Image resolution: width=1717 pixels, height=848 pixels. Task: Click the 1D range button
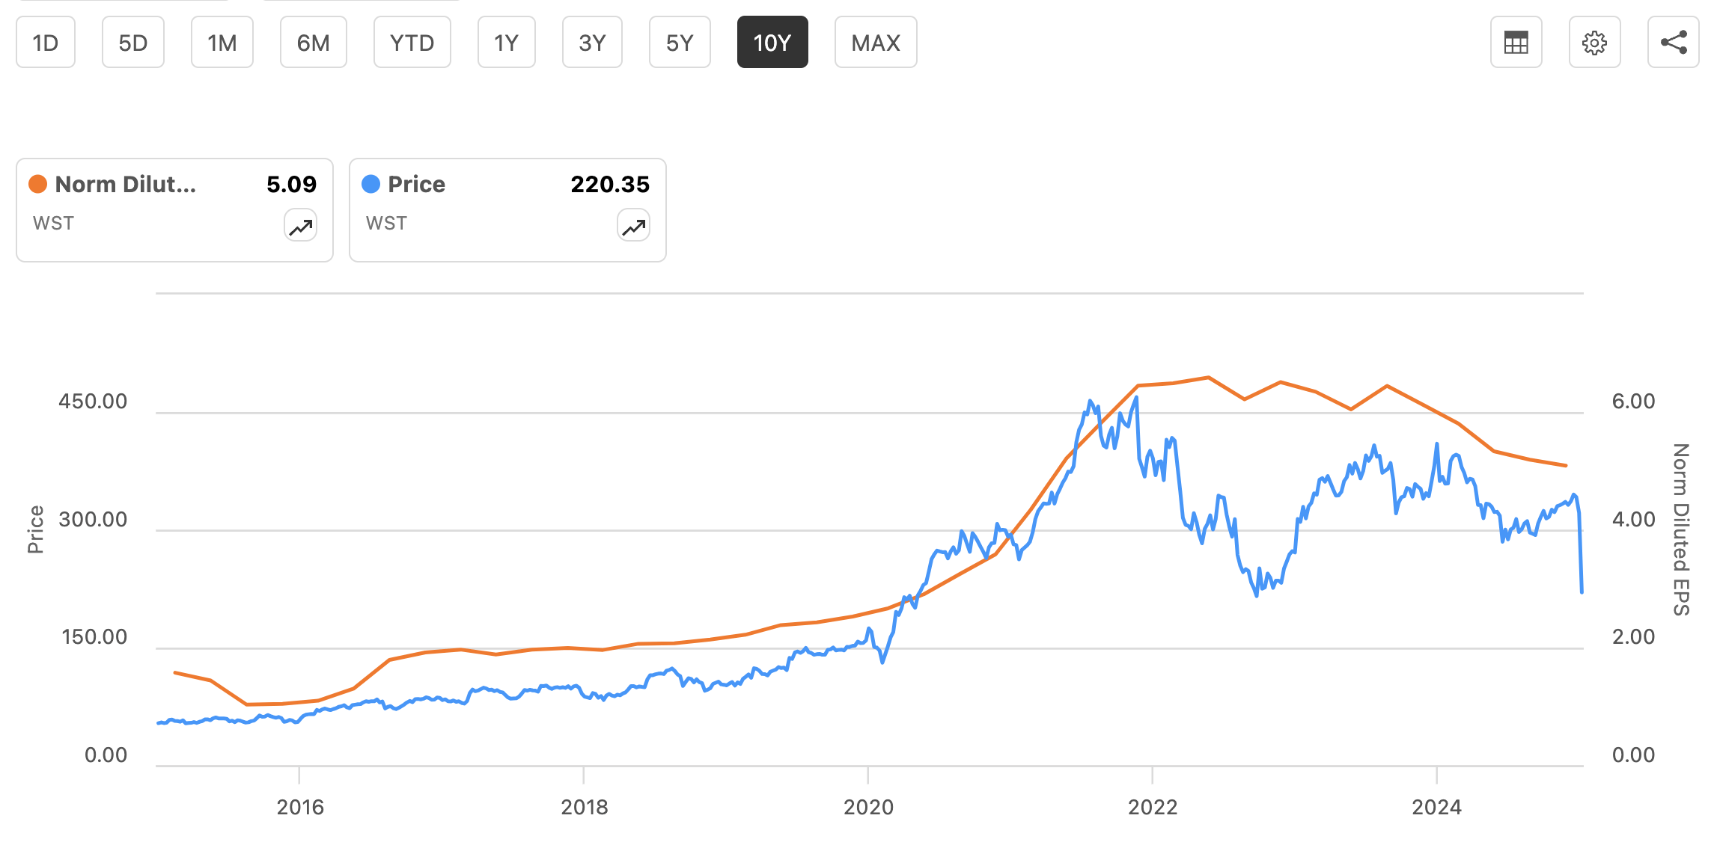coord(45,43)
